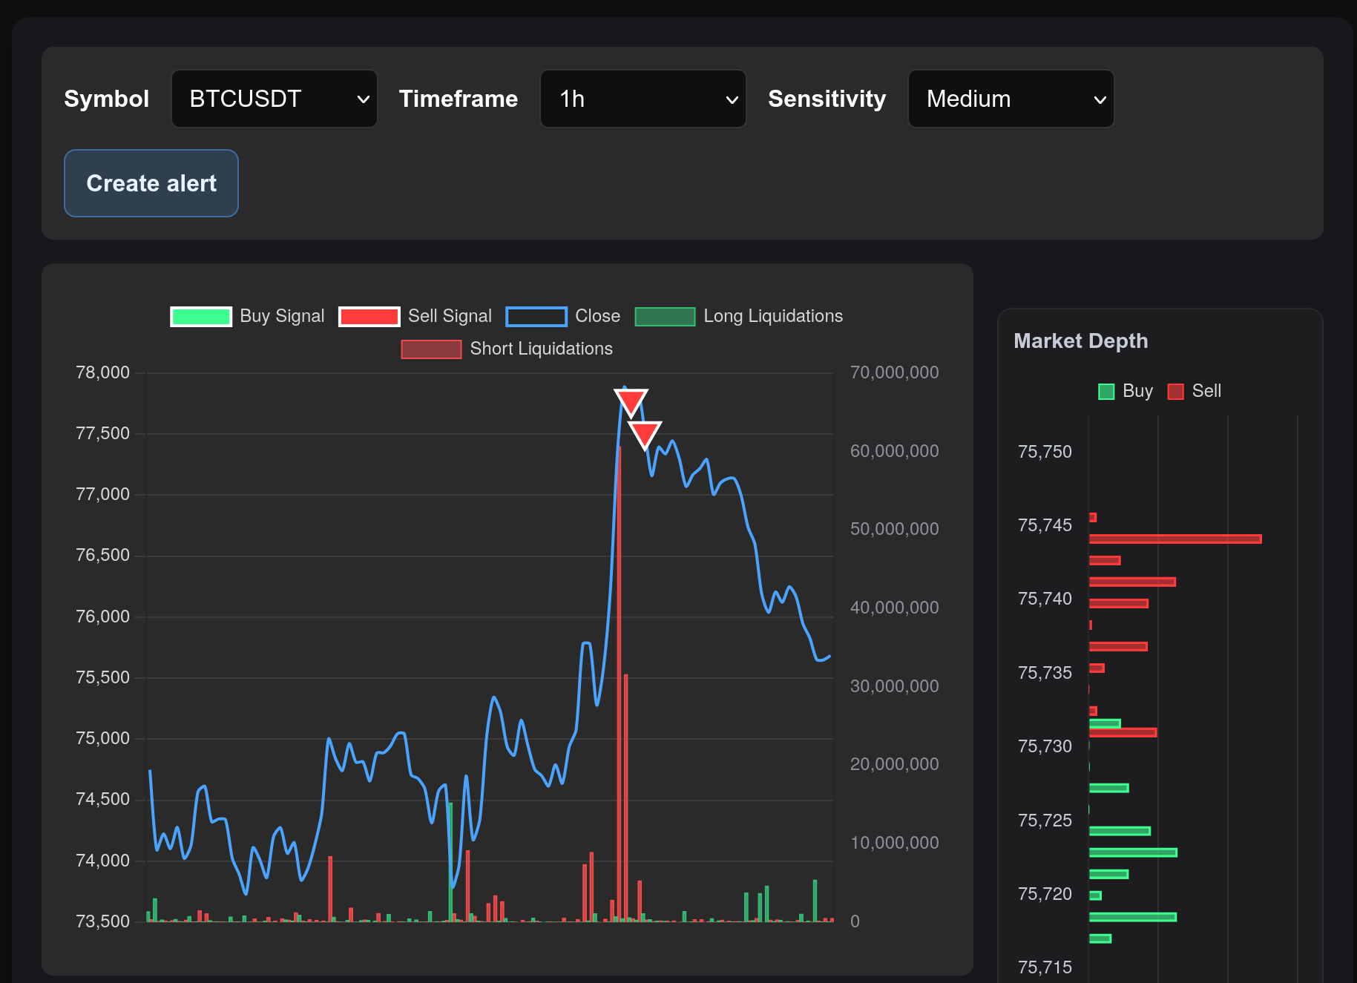Expand the Sensitivity dropdown showing Medium
The image size is (1357, 983).
(x=1011, y=98)
